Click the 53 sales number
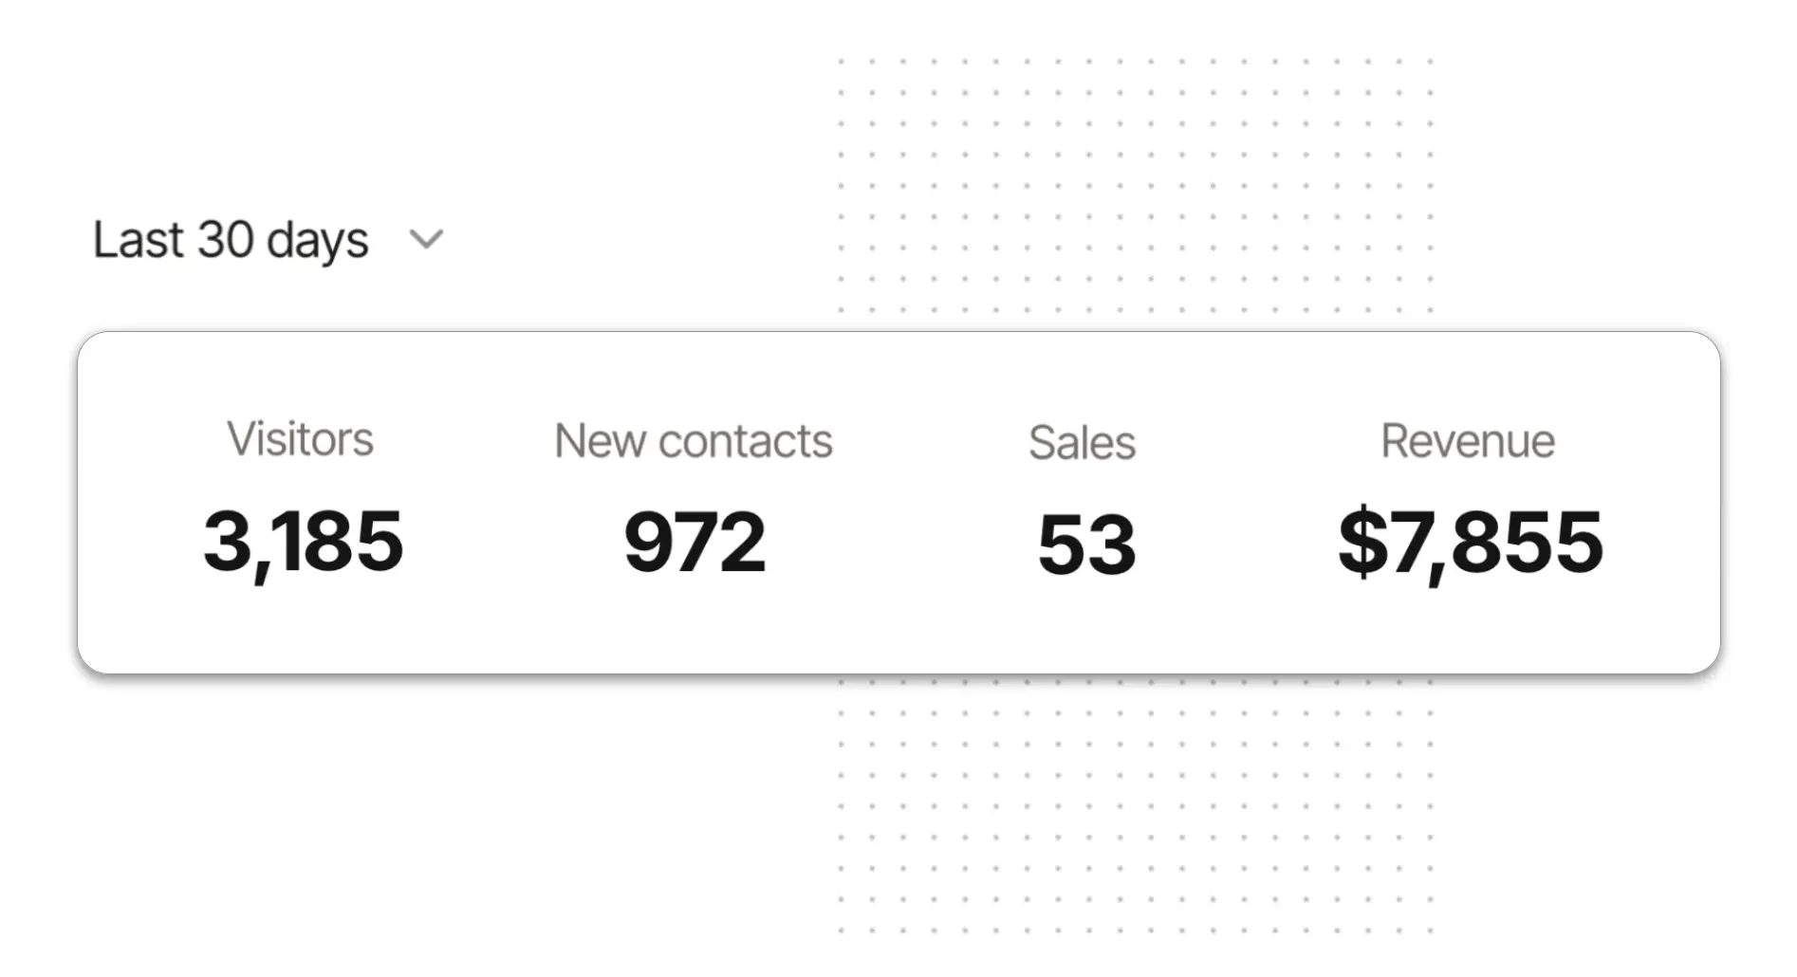This screenshot has height=977, width=1797. (1086, 544)
